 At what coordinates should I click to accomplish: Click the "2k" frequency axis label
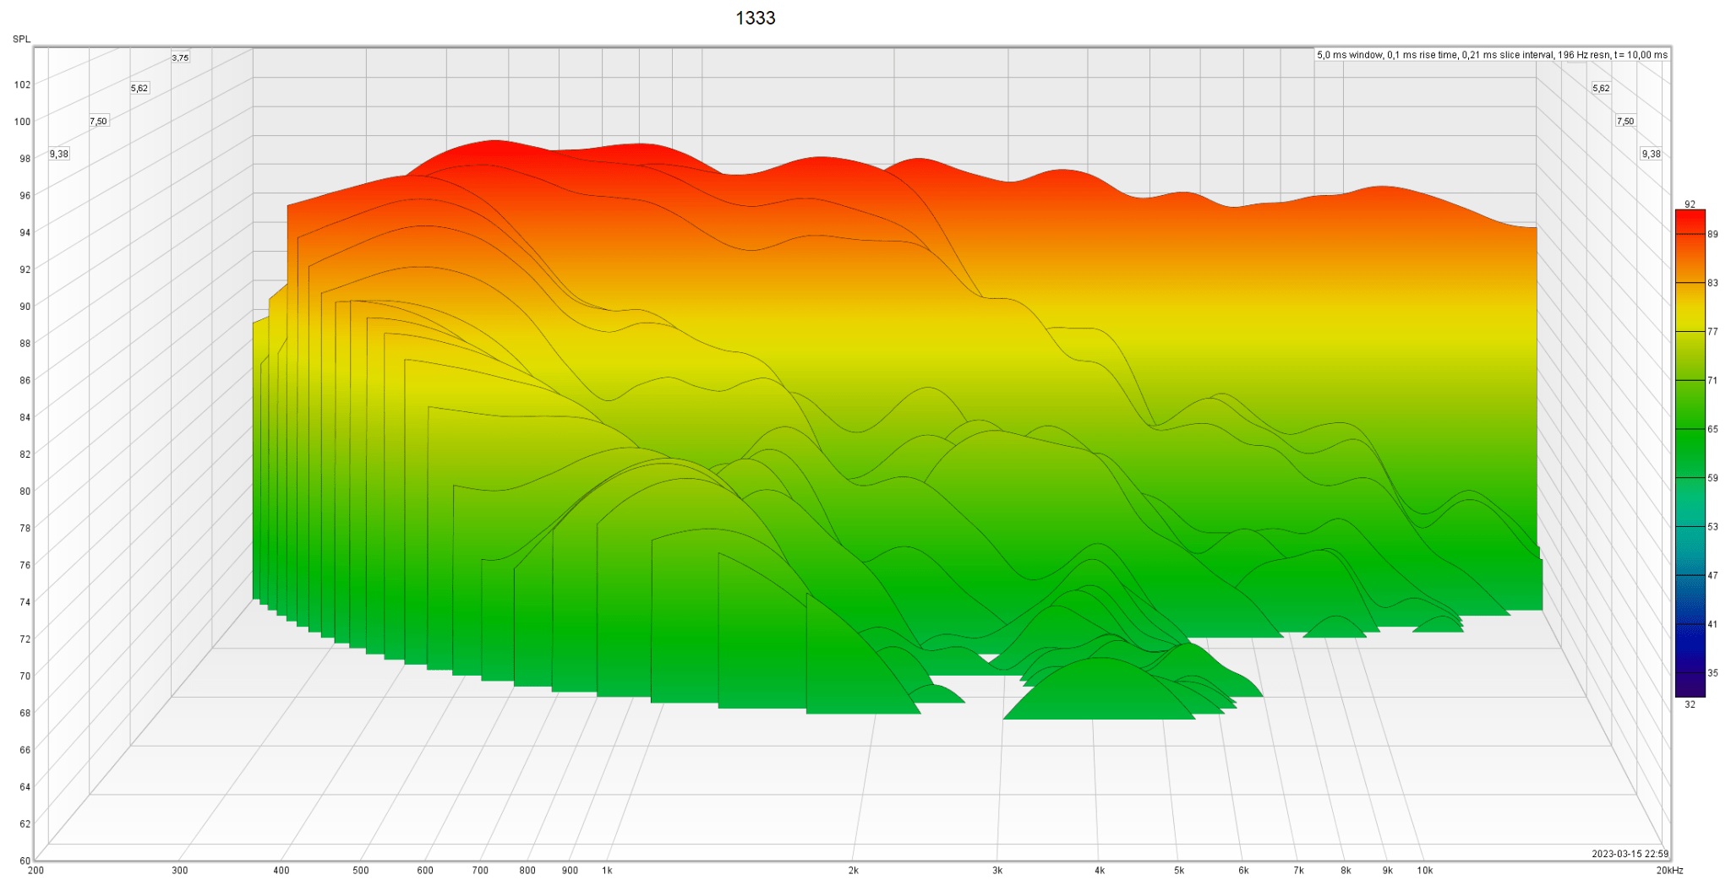(x=854, y=870)
